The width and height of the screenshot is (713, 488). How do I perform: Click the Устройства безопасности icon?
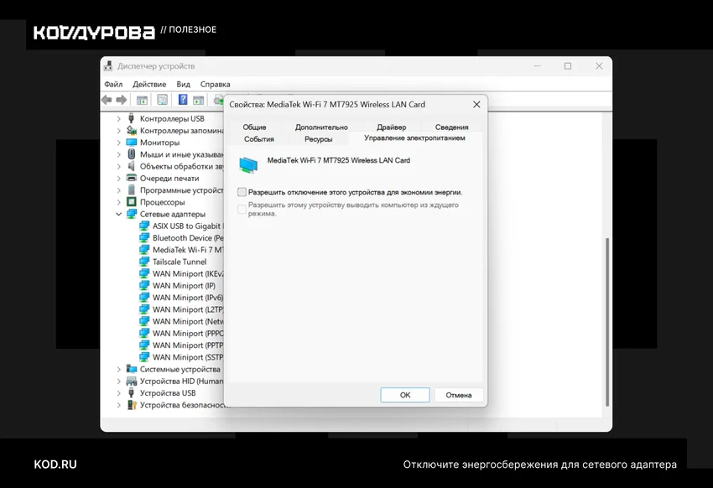pyautogui.click(x=132, y=404)
